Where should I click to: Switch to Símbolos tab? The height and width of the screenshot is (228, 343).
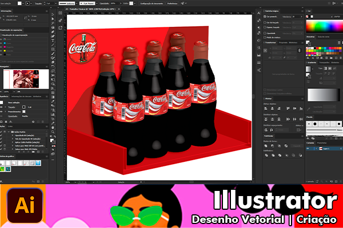pos(335,63)
